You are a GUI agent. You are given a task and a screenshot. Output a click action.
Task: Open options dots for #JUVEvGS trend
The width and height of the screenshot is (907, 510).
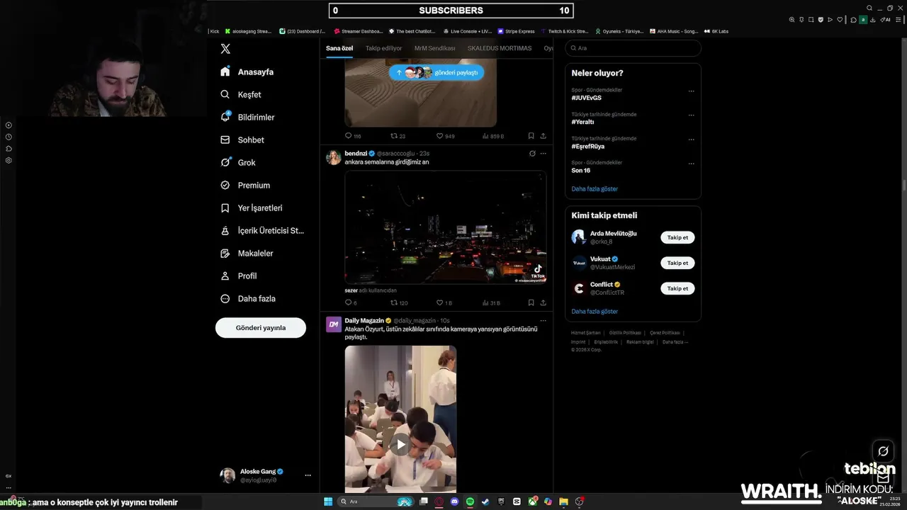[692, 91]
